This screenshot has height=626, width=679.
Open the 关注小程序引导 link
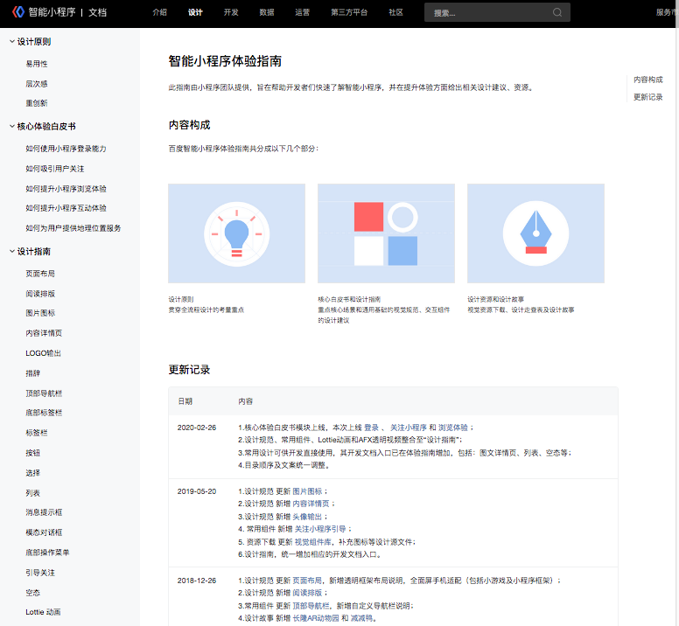[320, 529]
